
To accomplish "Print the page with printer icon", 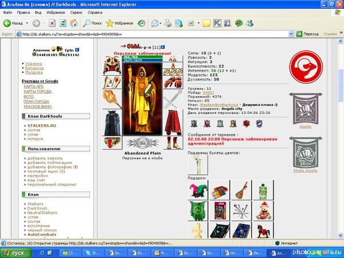I will [168, 23].
